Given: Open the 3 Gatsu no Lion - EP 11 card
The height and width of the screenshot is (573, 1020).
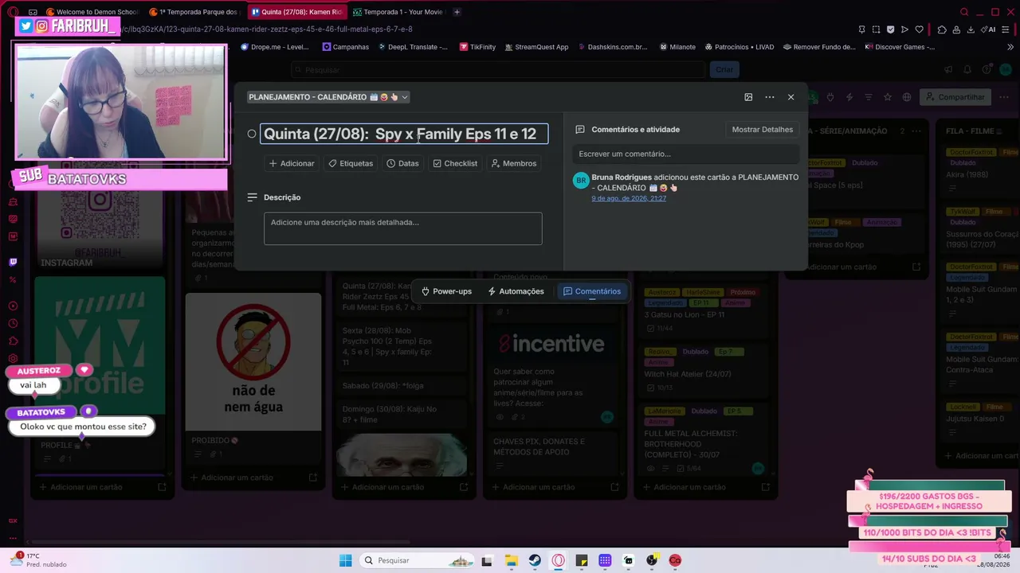Looking at the screenshot, I should point(704,312).
